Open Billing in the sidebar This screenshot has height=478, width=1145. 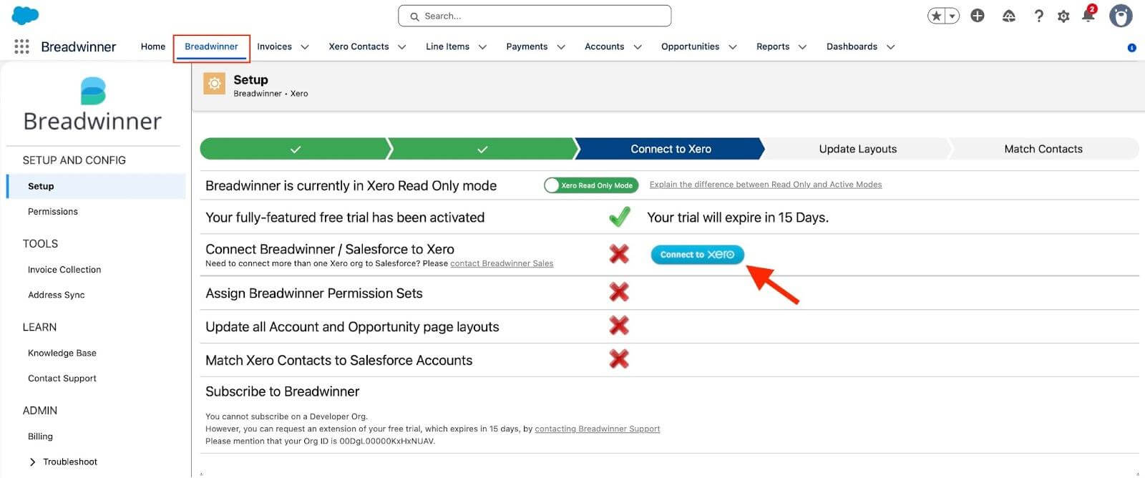click(40, 436)
